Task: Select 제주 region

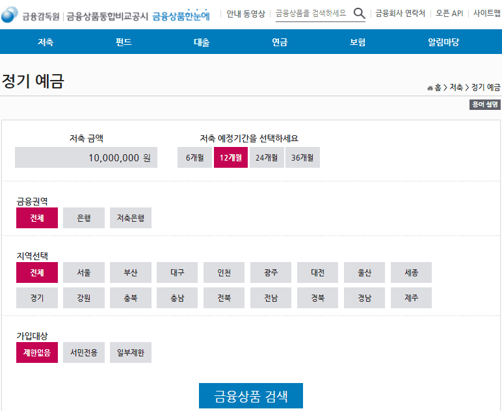Action: tap(411, 298)
